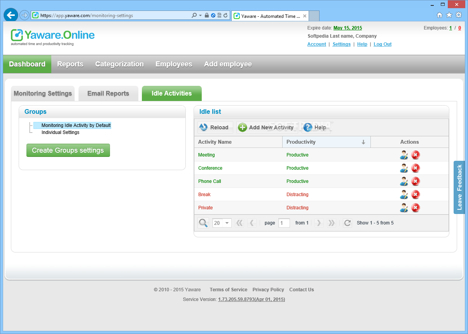Click Create Groups settings button
Image resolution: width=468 pixels, height=334 pixels.
click(x=68, y=150)
